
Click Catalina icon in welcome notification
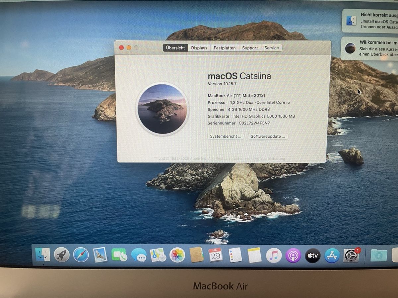350,48
